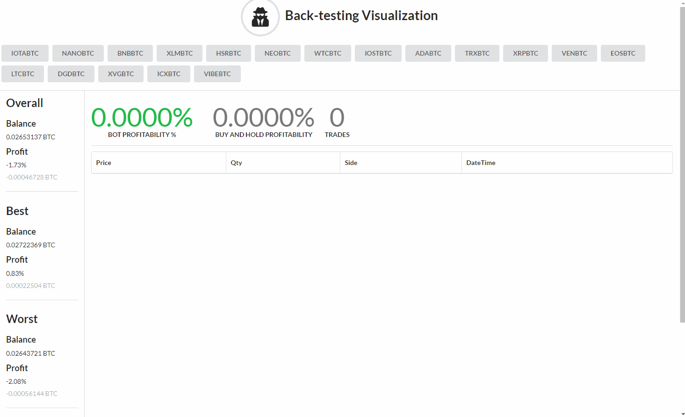Select the ADABTC trading pair
This screenshot has width=685, height=417.
428,53
